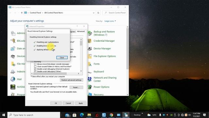Click the settings list horizontal scrollbar
Image resolution: width=209 pixels, height=118 pixels.
(50, 73)
